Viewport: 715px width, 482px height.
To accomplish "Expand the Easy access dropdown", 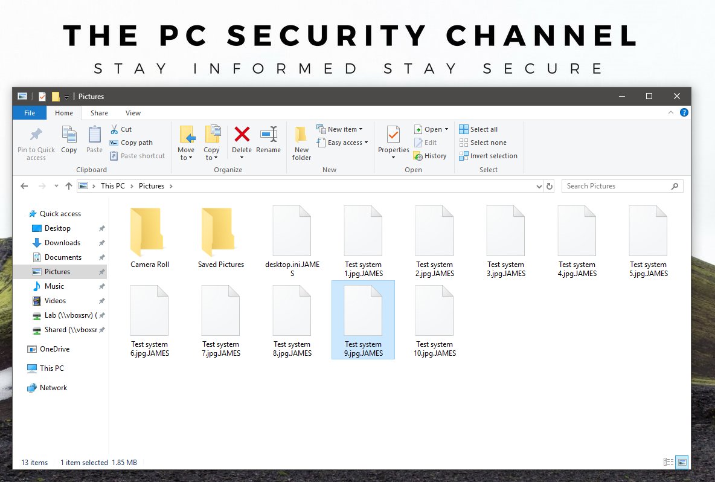I will [366, 143].
